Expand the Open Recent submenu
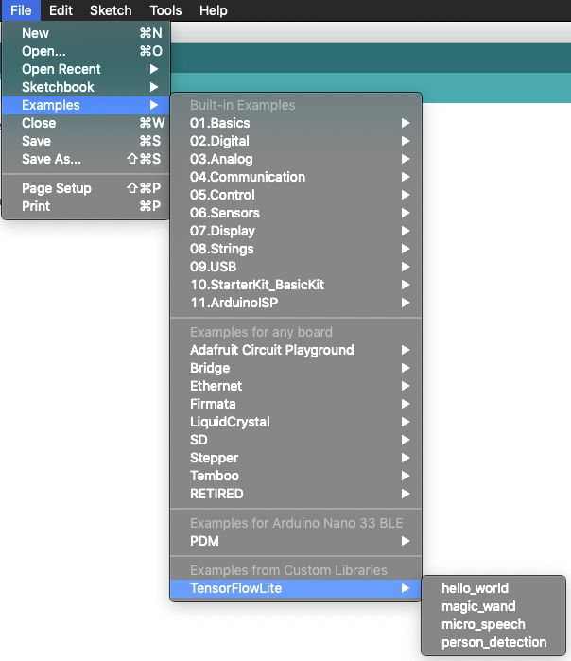 85,69
